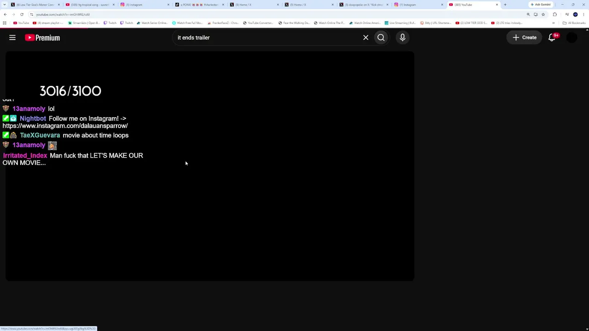Open the Create menu
This screenshot has width=589, height=331.
(525, 38)
